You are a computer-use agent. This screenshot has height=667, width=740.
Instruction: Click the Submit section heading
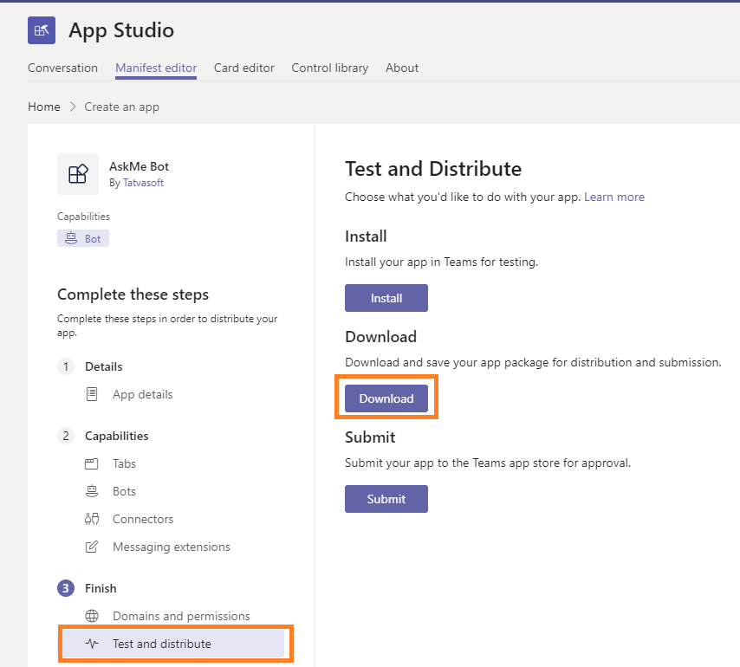370,437
